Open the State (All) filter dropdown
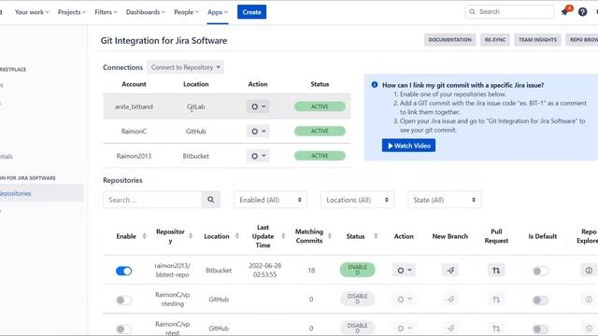Viewport: 598px width, 336px height. (445, 200)
